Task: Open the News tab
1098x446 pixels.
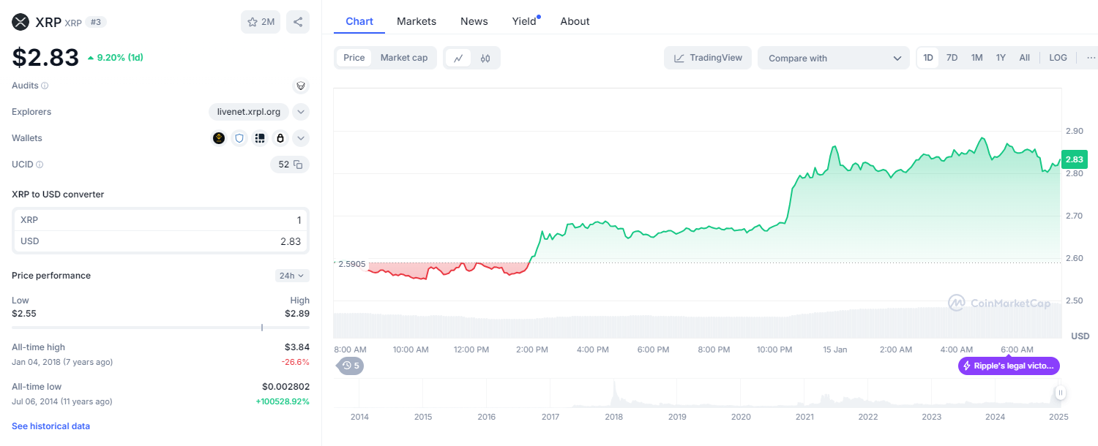Action: [x=474, y=21]
